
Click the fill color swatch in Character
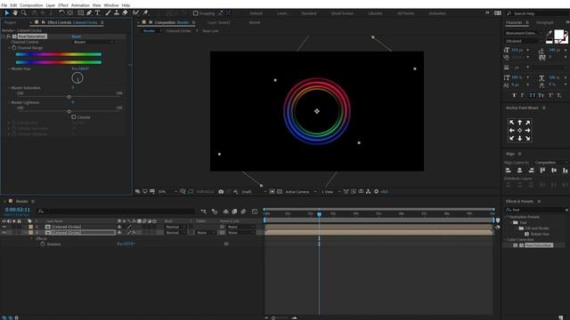click(558, 35)
